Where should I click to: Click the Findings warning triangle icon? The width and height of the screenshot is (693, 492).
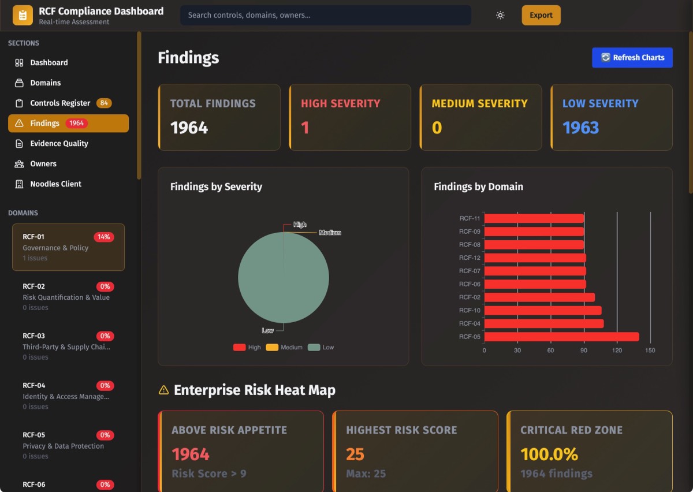19,124
